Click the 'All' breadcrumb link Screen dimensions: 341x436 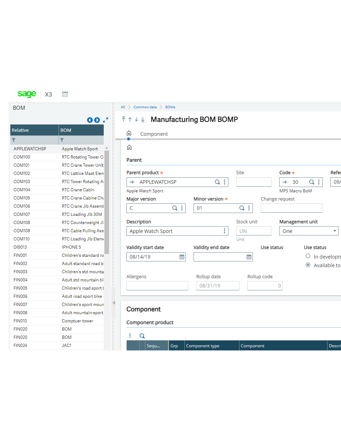click(x=123, y=107)
